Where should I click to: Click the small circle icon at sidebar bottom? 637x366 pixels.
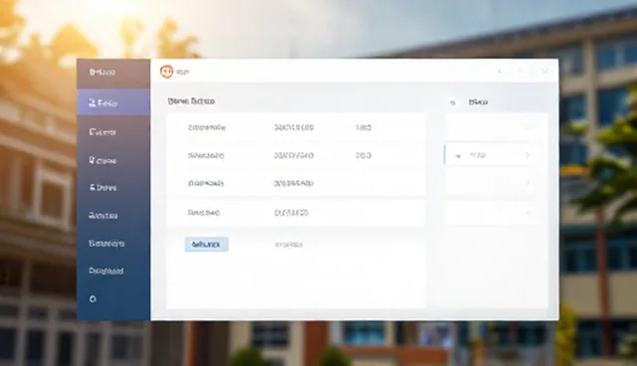pos(93,299)
